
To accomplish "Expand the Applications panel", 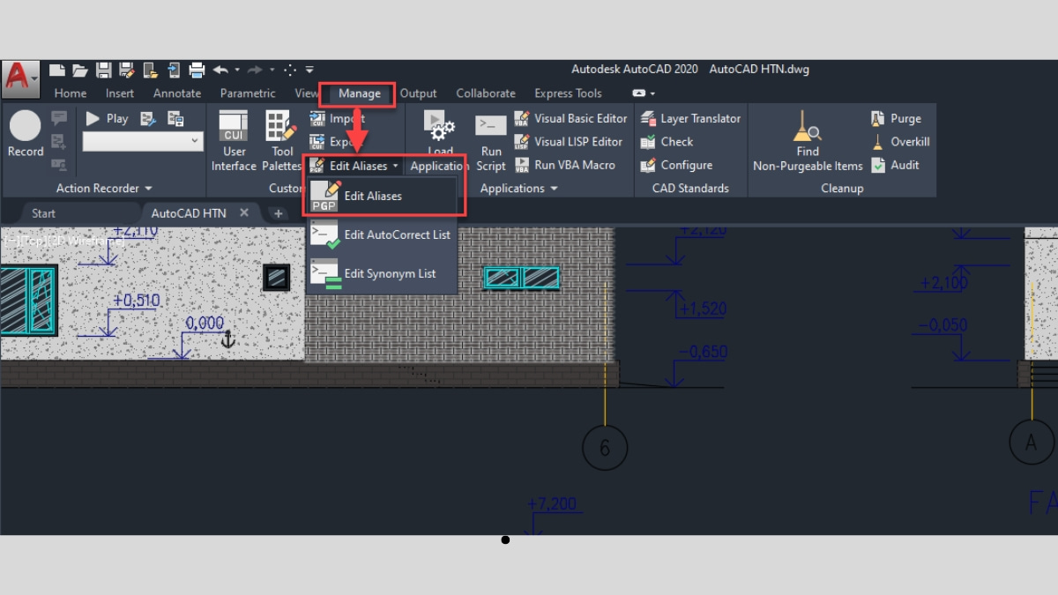I will click(x=518, y=188).
